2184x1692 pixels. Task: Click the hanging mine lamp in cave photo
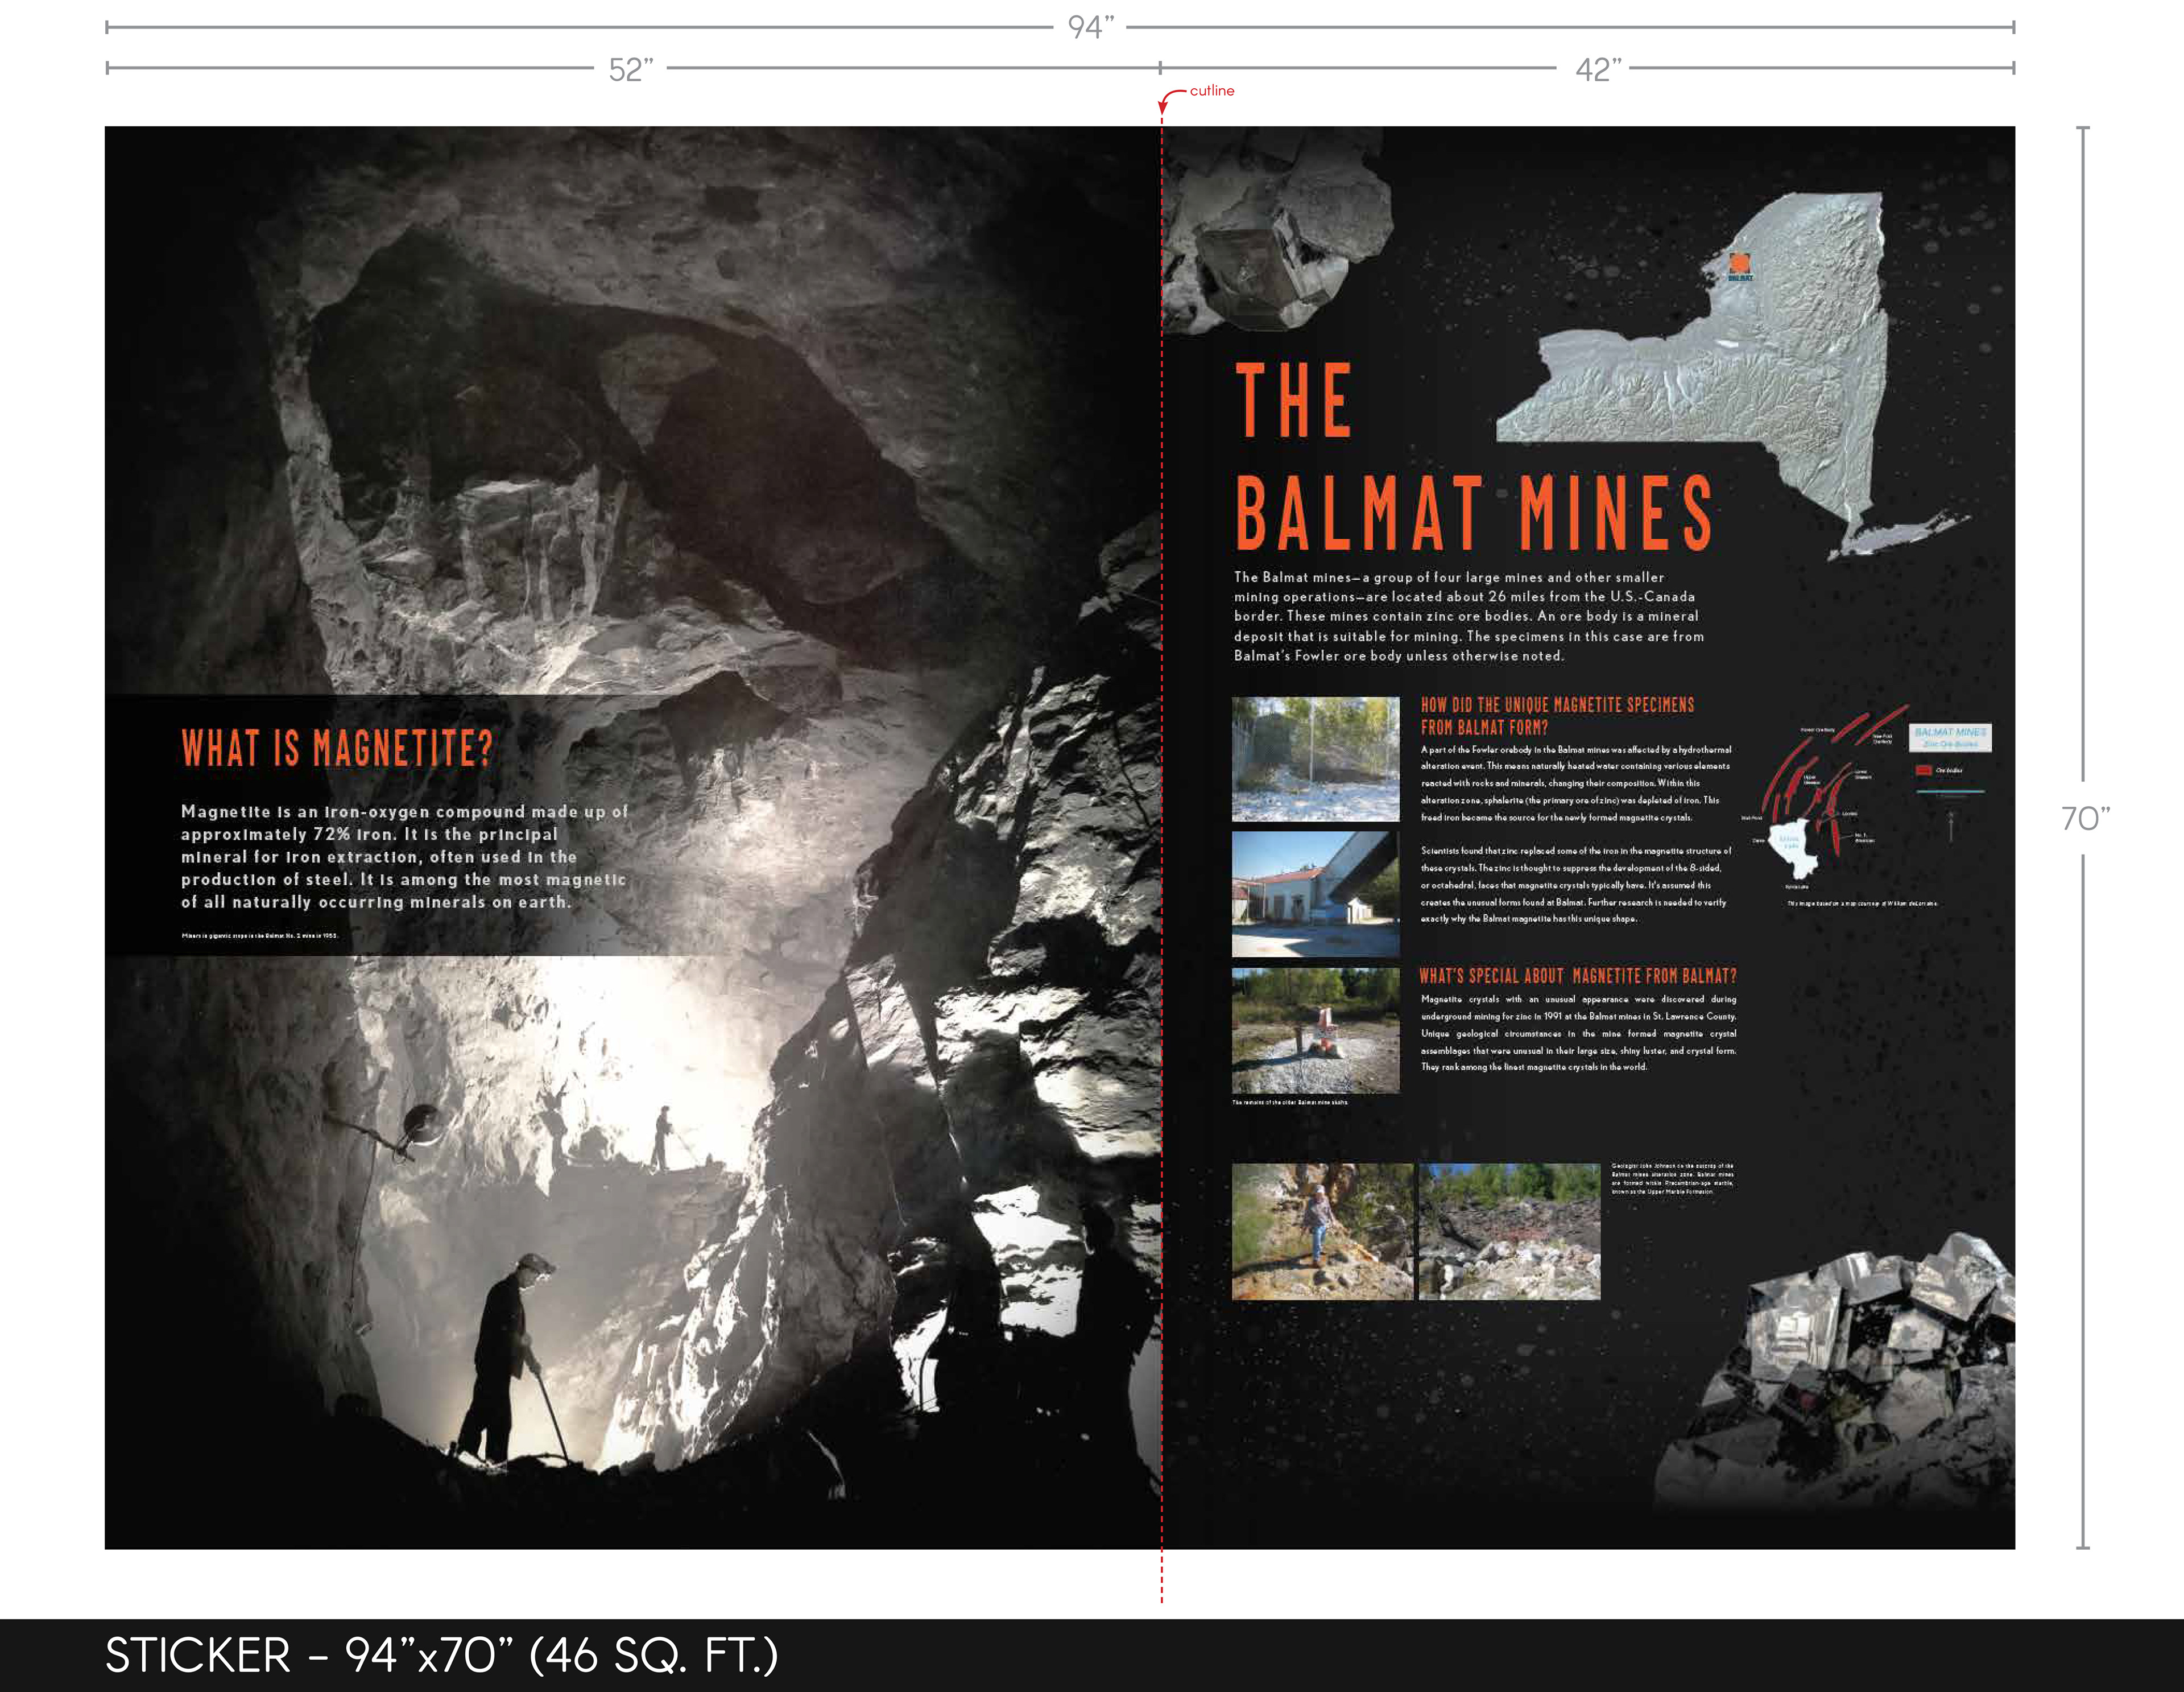tap(420, 1126)
